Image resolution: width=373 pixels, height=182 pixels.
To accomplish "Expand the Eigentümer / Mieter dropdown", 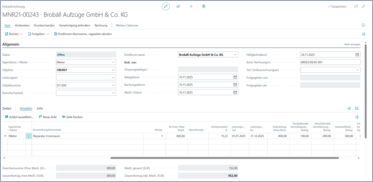I will click(113, 62).
